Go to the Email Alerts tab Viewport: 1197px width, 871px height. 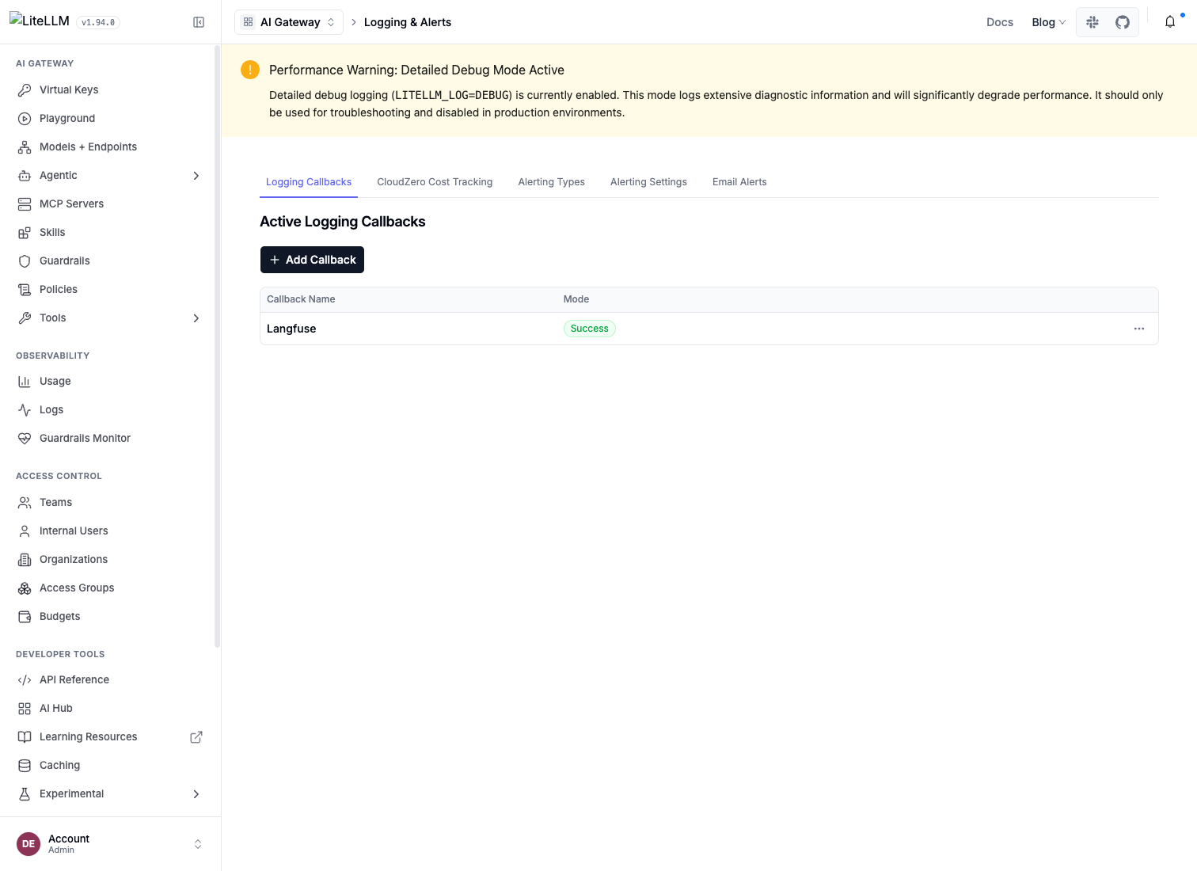point(739,182)
